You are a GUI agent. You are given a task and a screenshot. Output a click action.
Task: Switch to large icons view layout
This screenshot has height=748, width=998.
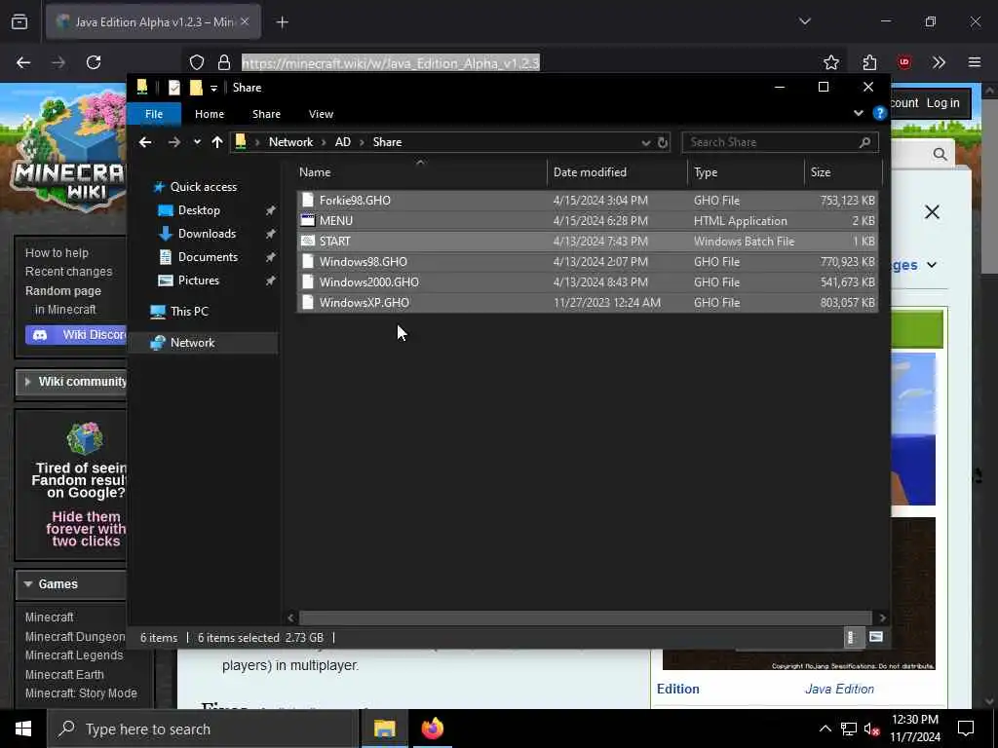(x=876, y=637)
